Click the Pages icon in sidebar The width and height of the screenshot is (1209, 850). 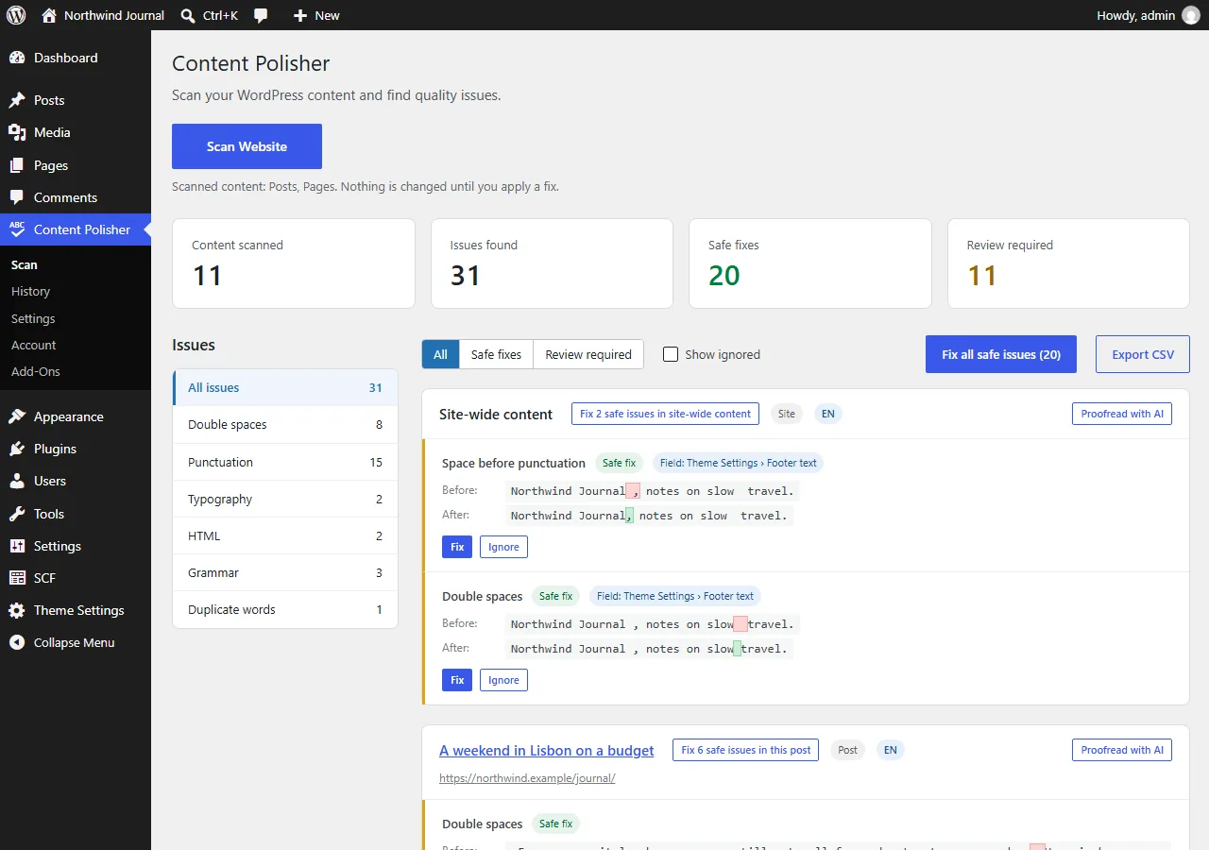tap(17, 165)
